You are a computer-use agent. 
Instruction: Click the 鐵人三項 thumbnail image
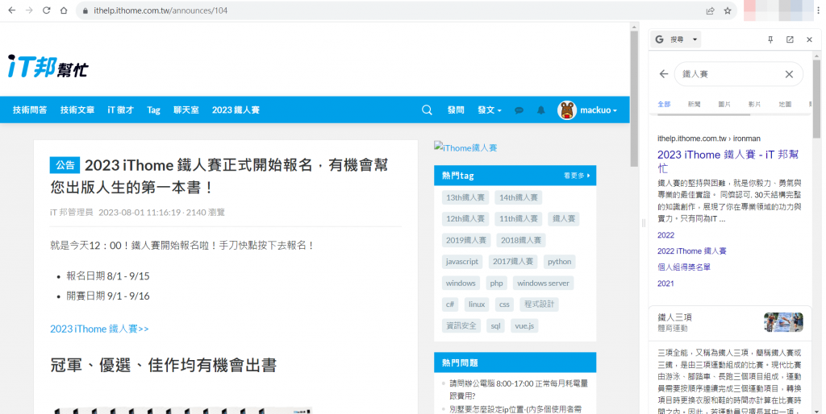point(783,322)
